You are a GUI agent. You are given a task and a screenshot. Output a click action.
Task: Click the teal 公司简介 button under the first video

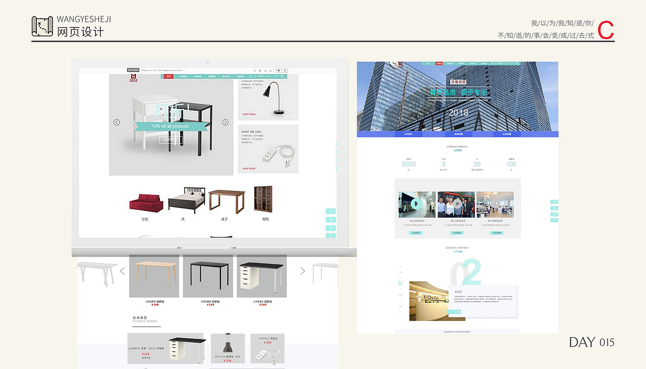click(416, 233)
